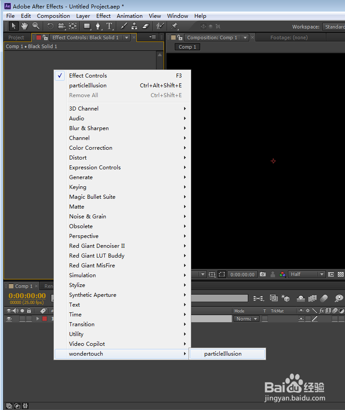The image size is (345, 410).
Task: Select the Hand tool
Action: 25,26
